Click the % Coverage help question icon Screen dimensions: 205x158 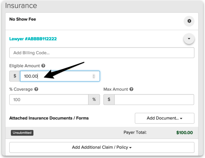(x=36, y=89)
